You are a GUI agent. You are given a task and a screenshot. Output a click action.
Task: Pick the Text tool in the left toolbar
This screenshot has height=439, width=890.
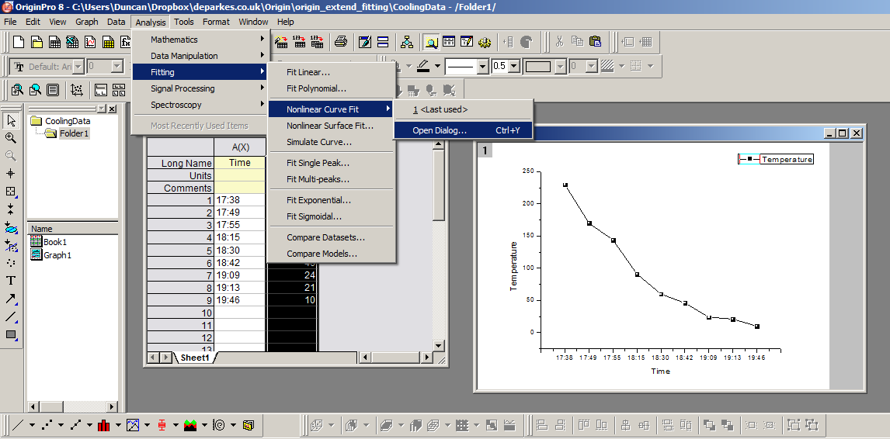coord(11,281)
